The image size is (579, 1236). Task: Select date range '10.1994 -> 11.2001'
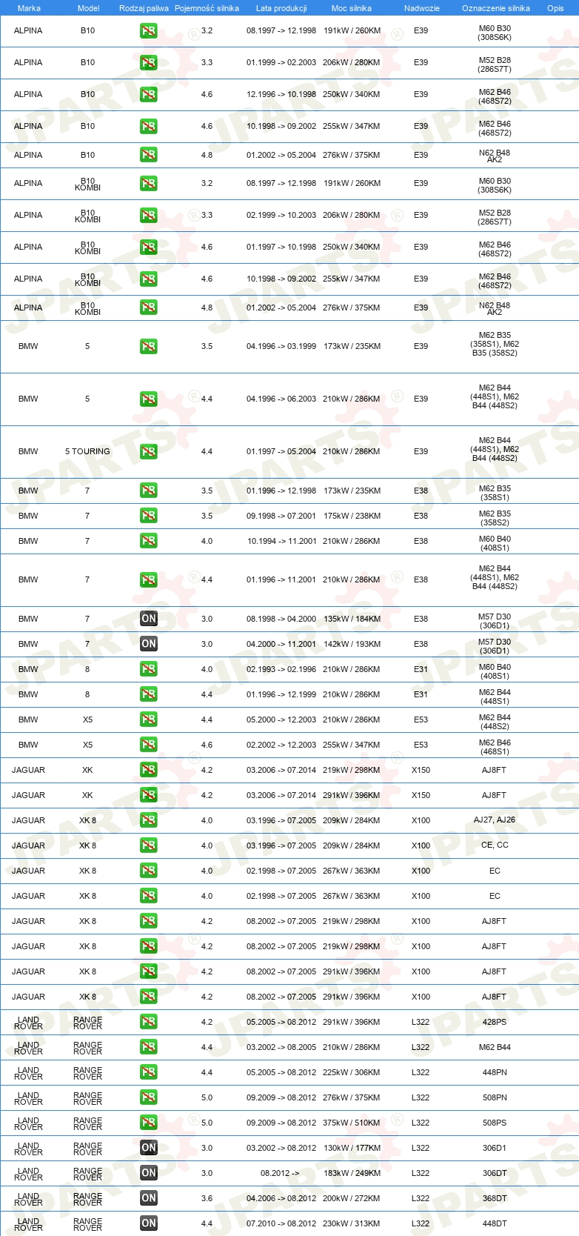click(281, 541)
